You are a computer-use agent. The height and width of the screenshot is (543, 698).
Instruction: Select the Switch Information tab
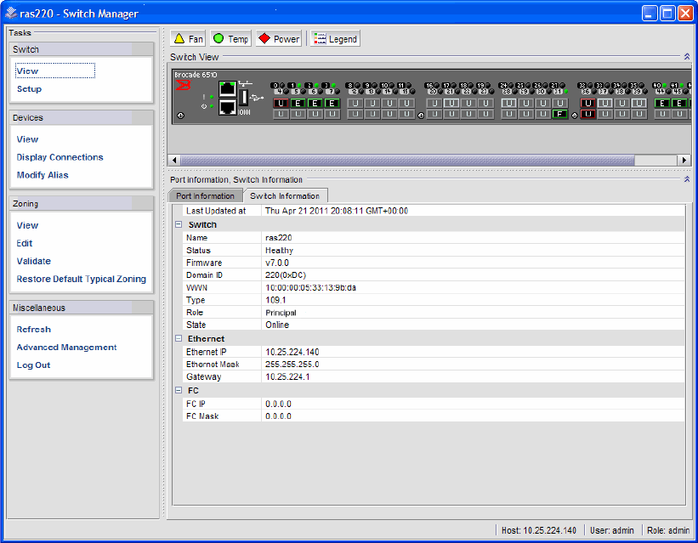(285, 196)
